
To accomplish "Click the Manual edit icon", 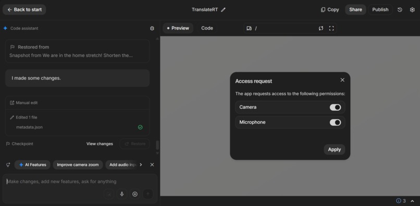I will (12, 102).
